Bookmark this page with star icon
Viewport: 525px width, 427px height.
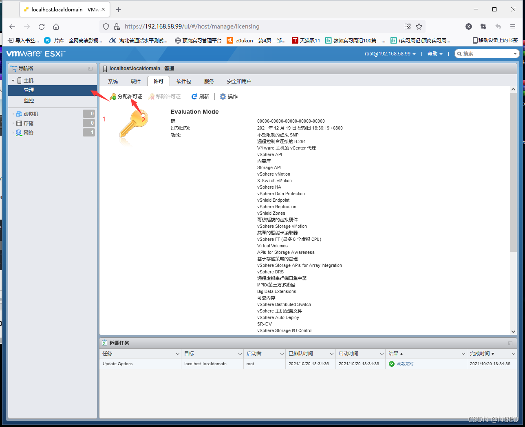(419, 26)
